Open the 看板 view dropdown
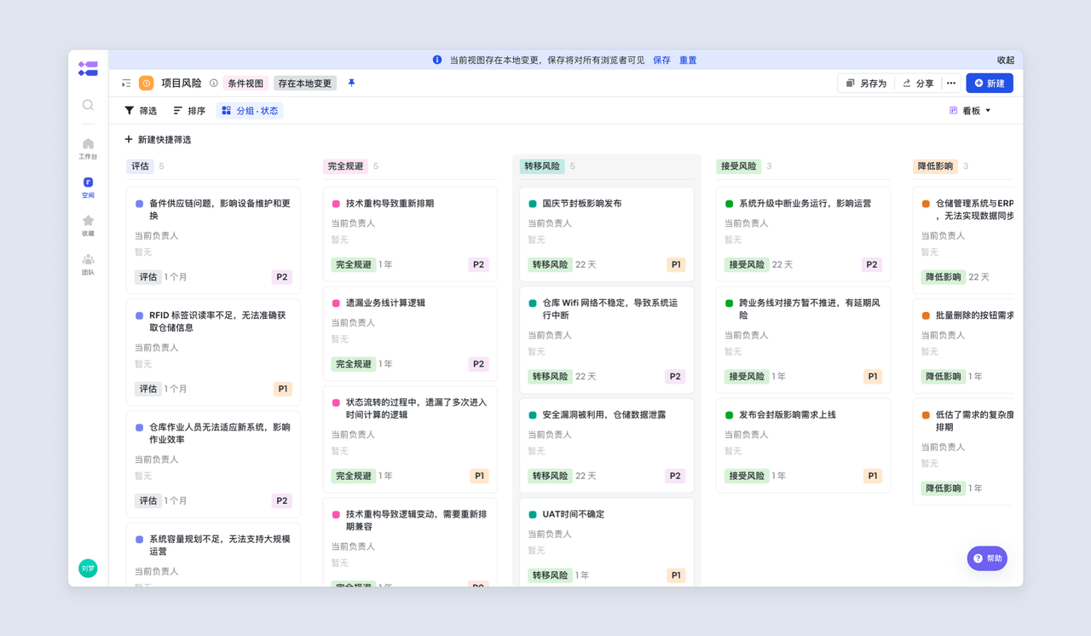 (x=971, y=111)
